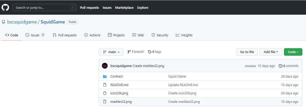306x109 pixels.
Task: Click the marbles32.png file icon
Action: [x=105, y=102]
